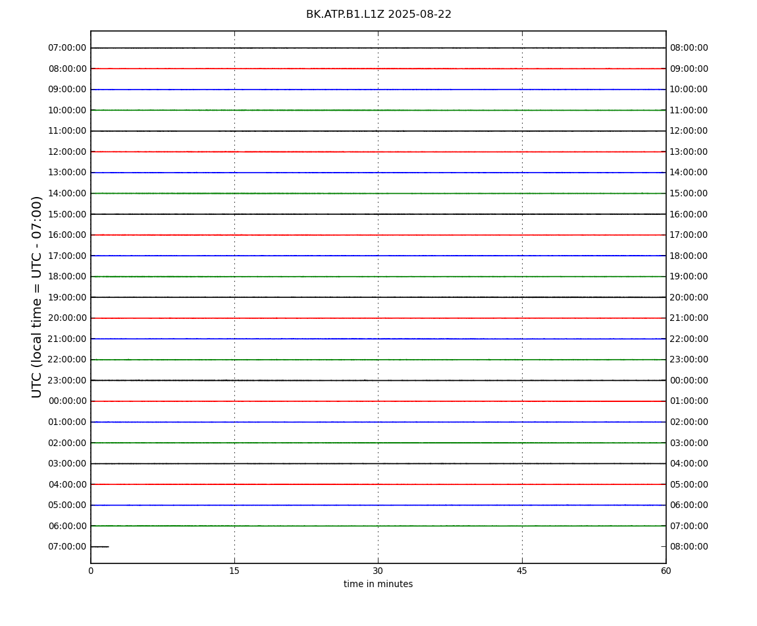Select 23:00:00 start label of black trace
The width and height of the screenshot is (757, 626).
[x=68, y=380]
